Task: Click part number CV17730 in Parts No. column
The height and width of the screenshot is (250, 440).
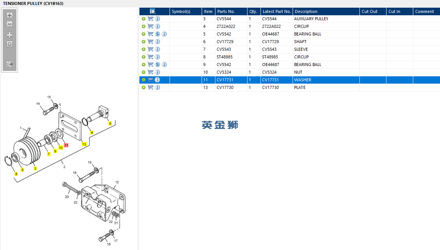Action: click(x=225, y=87)
